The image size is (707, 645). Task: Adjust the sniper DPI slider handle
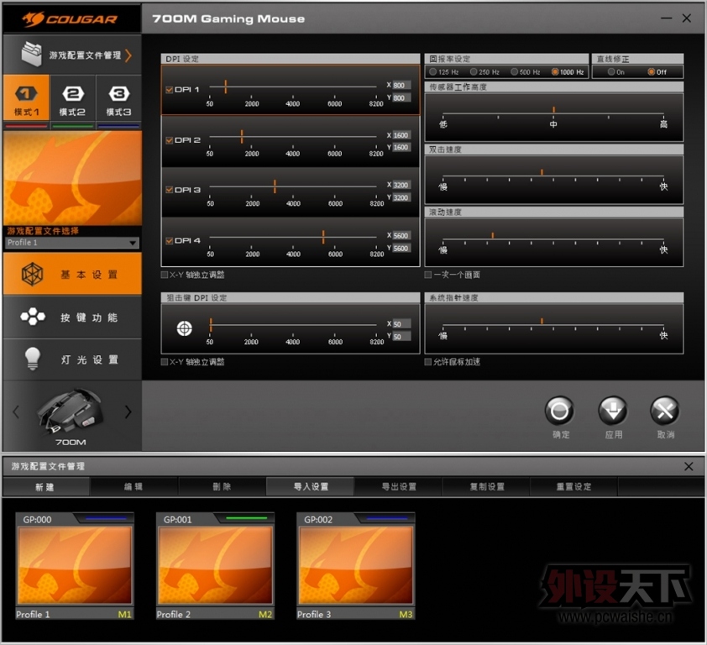[211, 324]
